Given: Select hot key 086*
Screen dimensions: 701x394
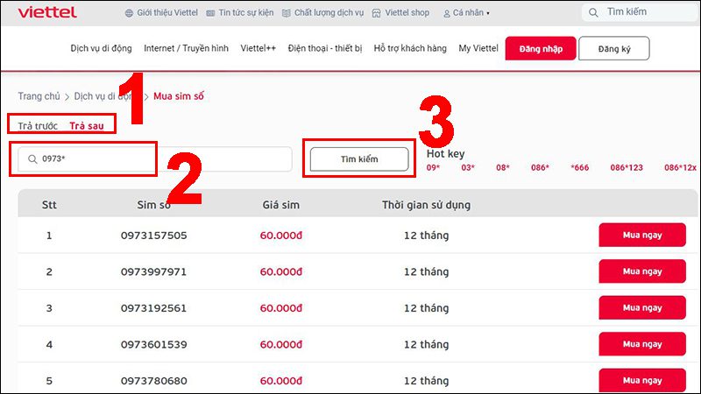Looking at the screenshot, I should pyautogui.click(x=540, y=167).
